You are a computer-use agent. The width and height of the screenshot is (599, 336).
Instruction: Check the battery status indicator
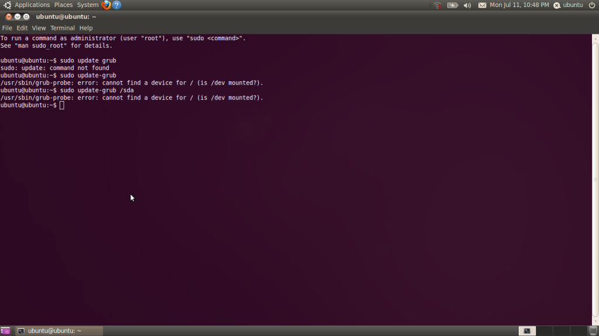453,5
